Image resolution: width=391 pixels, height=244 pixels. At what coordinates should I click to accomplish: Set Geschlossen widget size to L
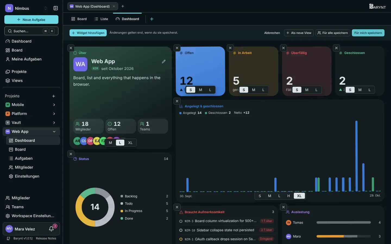pos(369,90)
